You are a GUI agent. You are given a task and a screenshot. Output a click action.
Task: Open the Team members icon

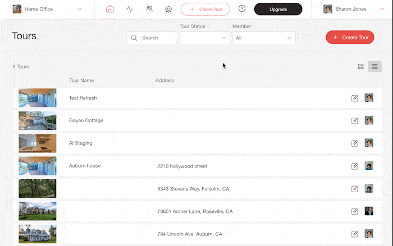149,9
